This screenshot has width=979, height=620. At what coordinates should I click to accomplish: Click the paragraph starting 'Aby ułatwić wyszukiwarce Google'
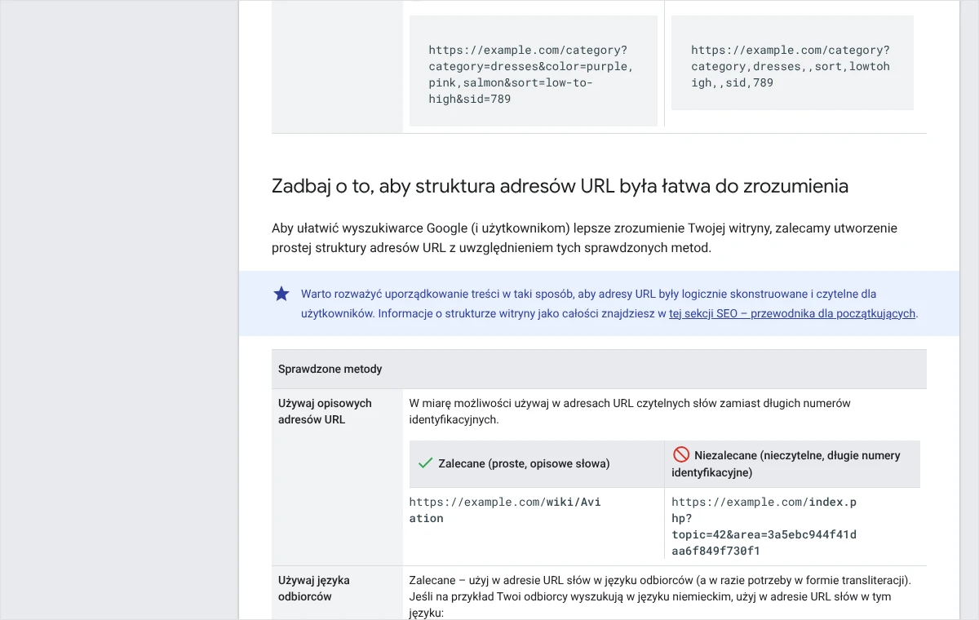pos(584,238)
